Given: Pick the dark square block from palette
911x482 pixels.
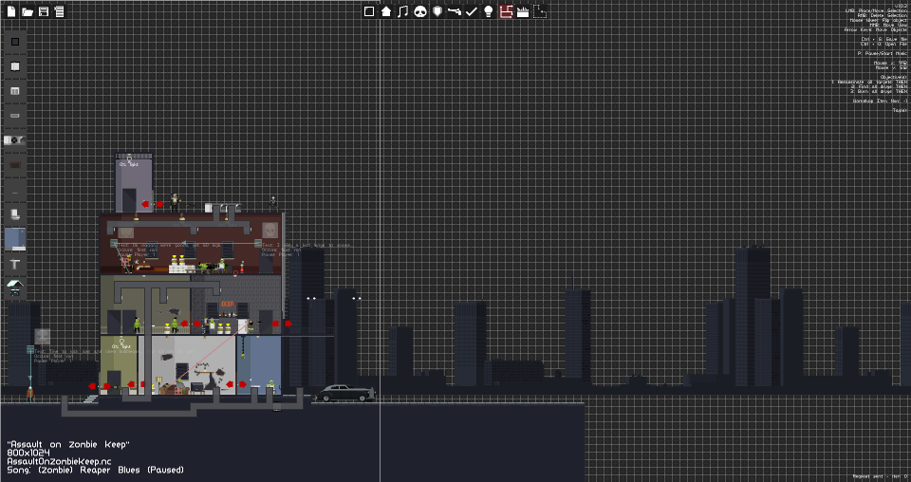Looking at the screenshot, I should point(15,42).
